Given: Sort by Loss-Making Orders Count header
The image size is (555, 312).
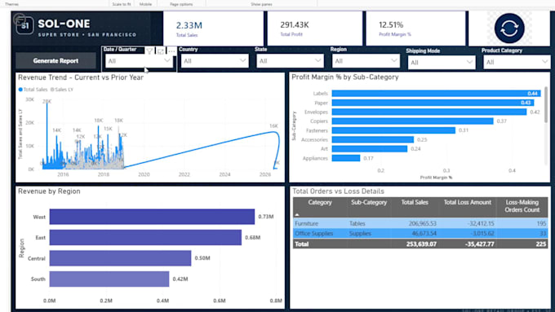Looking at the screenshot, I should click(522, 206).
